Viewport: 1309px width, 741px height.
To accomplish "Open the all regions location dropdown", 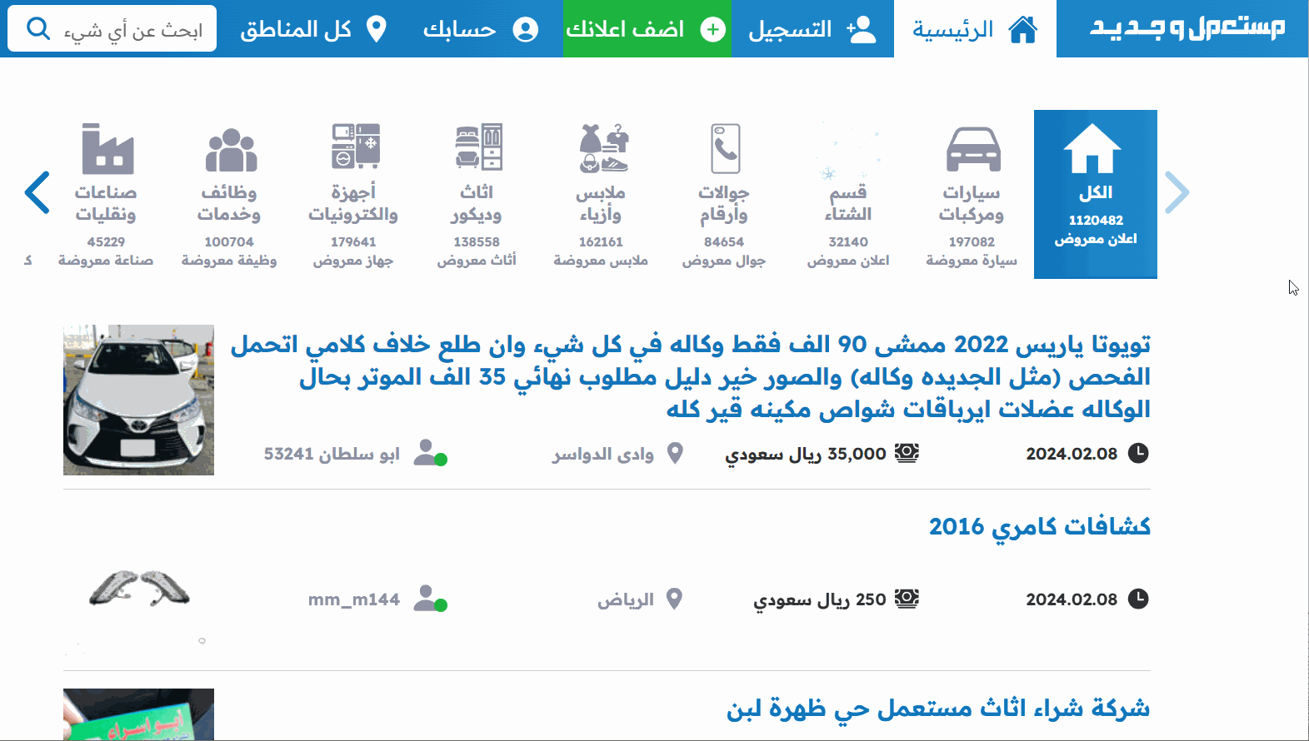I will (x=312, y=29).
